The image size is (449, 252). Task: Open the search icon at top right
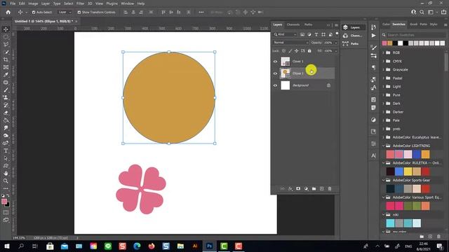(x=422, y=13)
